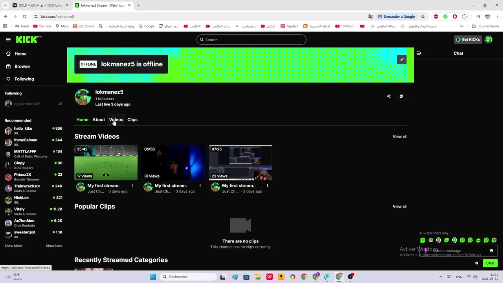Viewport: 503px width, 283px height.
Task: Open a new browser tab
Action: pos(139,6)
